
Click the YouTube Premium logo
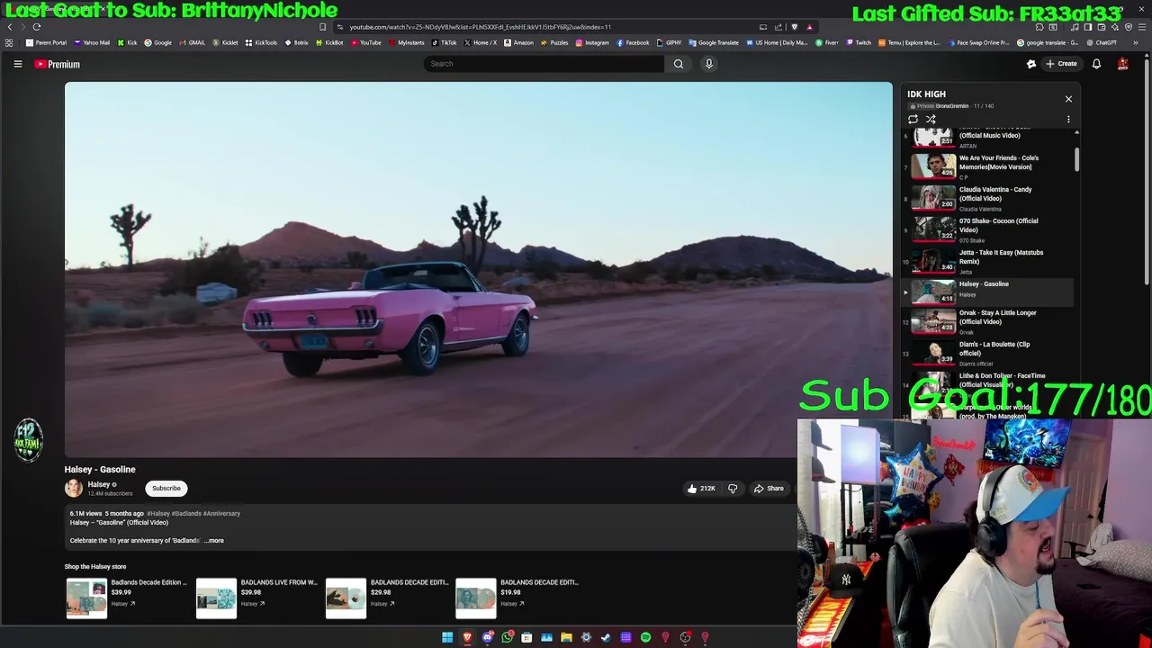58,64
